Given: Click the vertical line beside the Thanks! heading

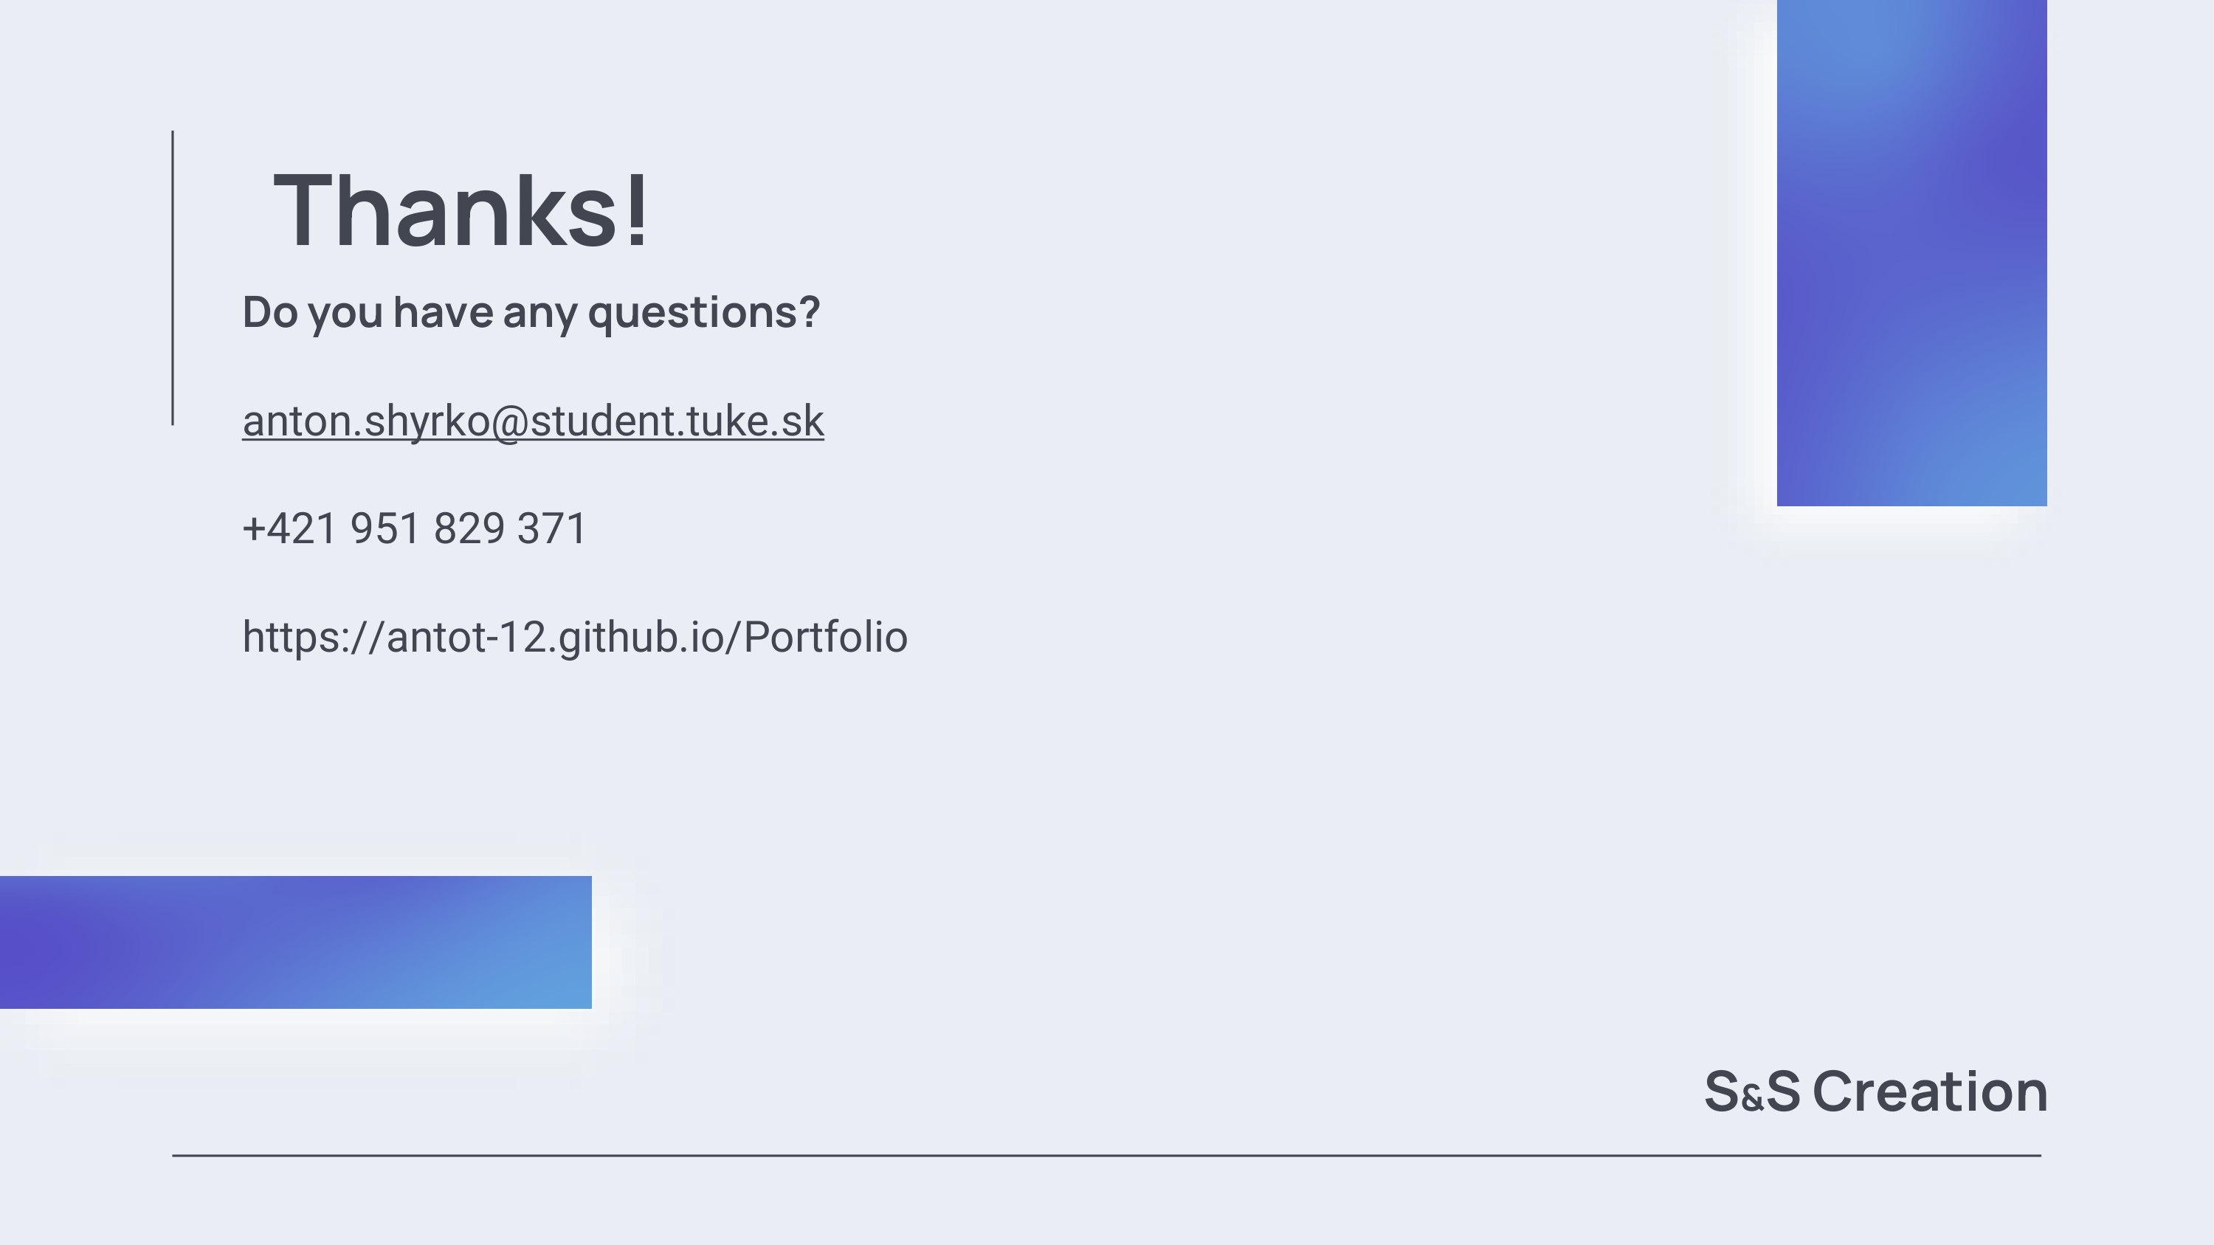Looking at the screenshot, I should [173, 277].
